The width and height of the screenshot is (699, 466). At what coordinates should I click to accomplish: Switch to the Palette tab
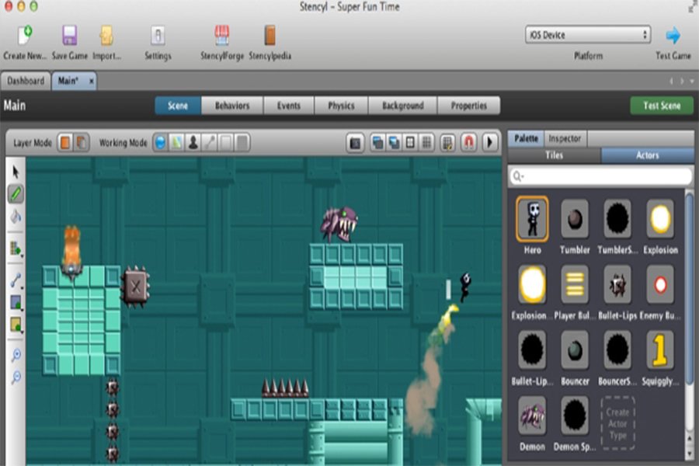(526, 139)
